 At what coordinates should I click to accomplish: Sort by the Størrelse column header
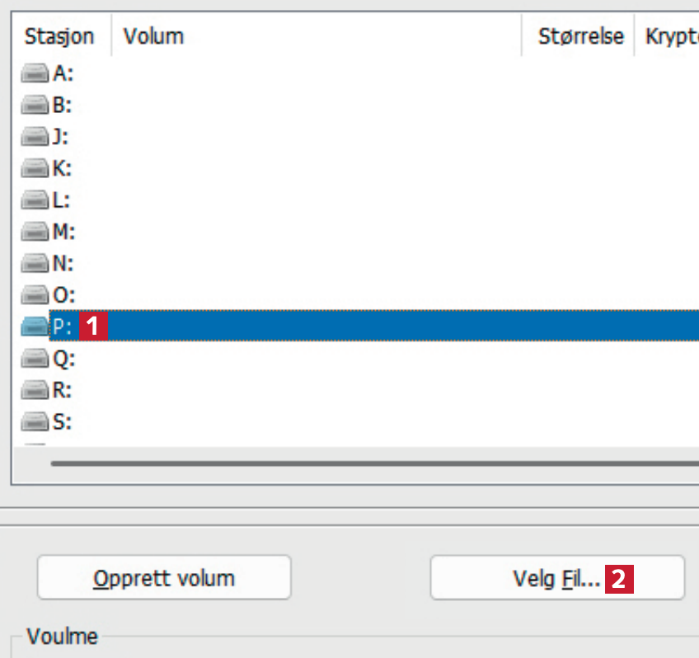coord(580,36)
